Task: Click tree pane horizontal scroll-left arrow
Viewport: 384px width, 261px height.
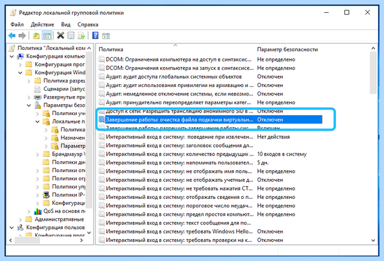Action: [10, 241]
